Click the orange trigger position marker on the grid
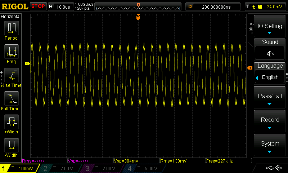The image size is (288, 173). coord(138,17)
